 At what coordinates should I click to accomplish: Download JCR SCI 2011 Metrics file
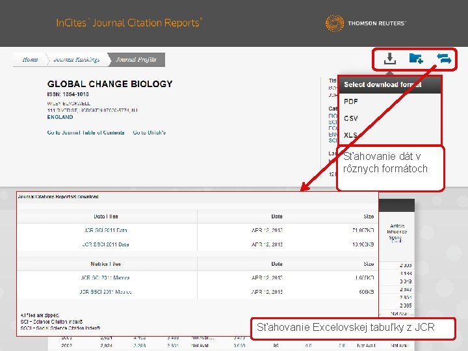point(105,278)
